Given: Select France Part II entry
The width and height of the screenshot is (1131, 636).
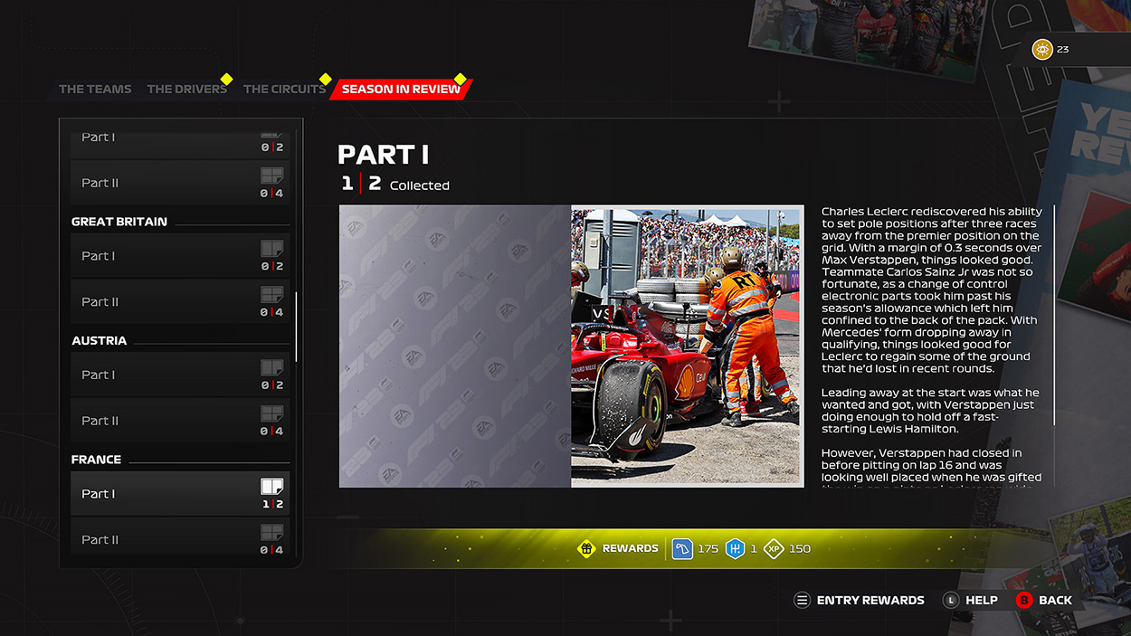Looking at the screenshot, I should point(179,537).
